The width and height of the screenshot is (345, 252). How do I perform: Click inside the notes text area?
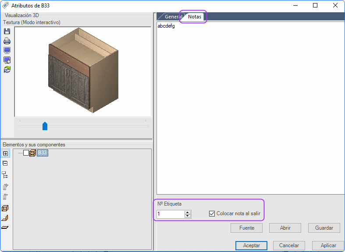point(250,108)
